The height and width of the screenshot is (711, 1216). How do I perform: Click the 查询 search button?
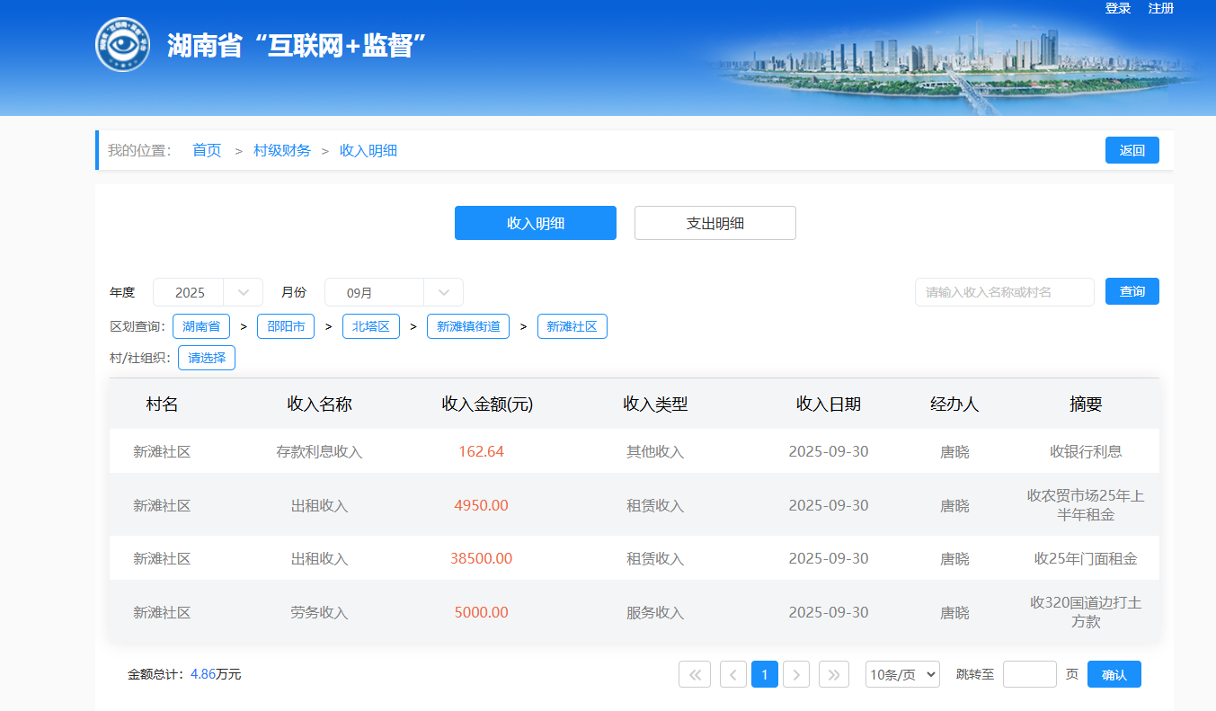[1132, 291]
